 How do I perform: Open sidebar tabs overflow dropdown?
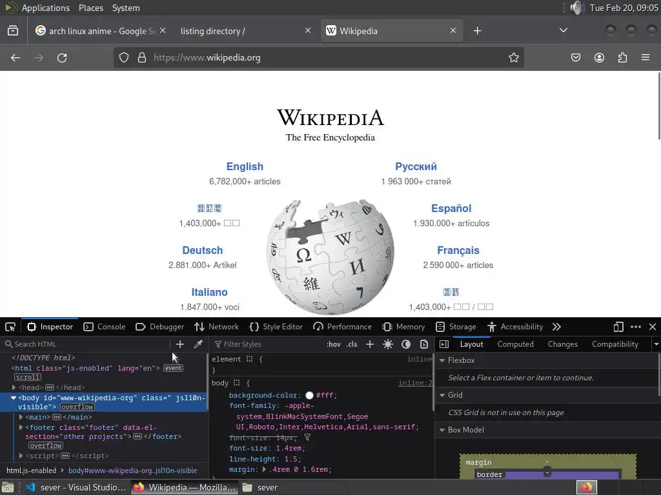tap(656, 344)
